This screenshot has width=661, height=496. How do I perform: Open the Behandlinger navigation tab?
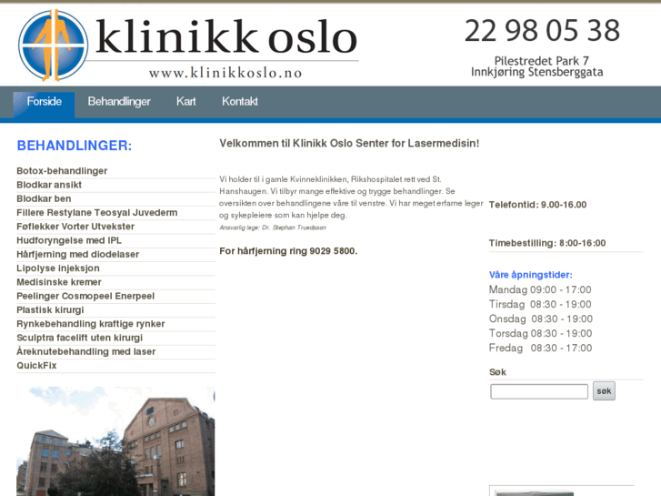[119, 102]
